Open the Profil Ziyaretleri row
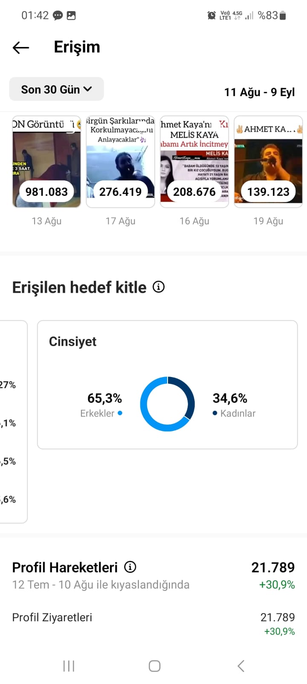 tap(153, 624)
